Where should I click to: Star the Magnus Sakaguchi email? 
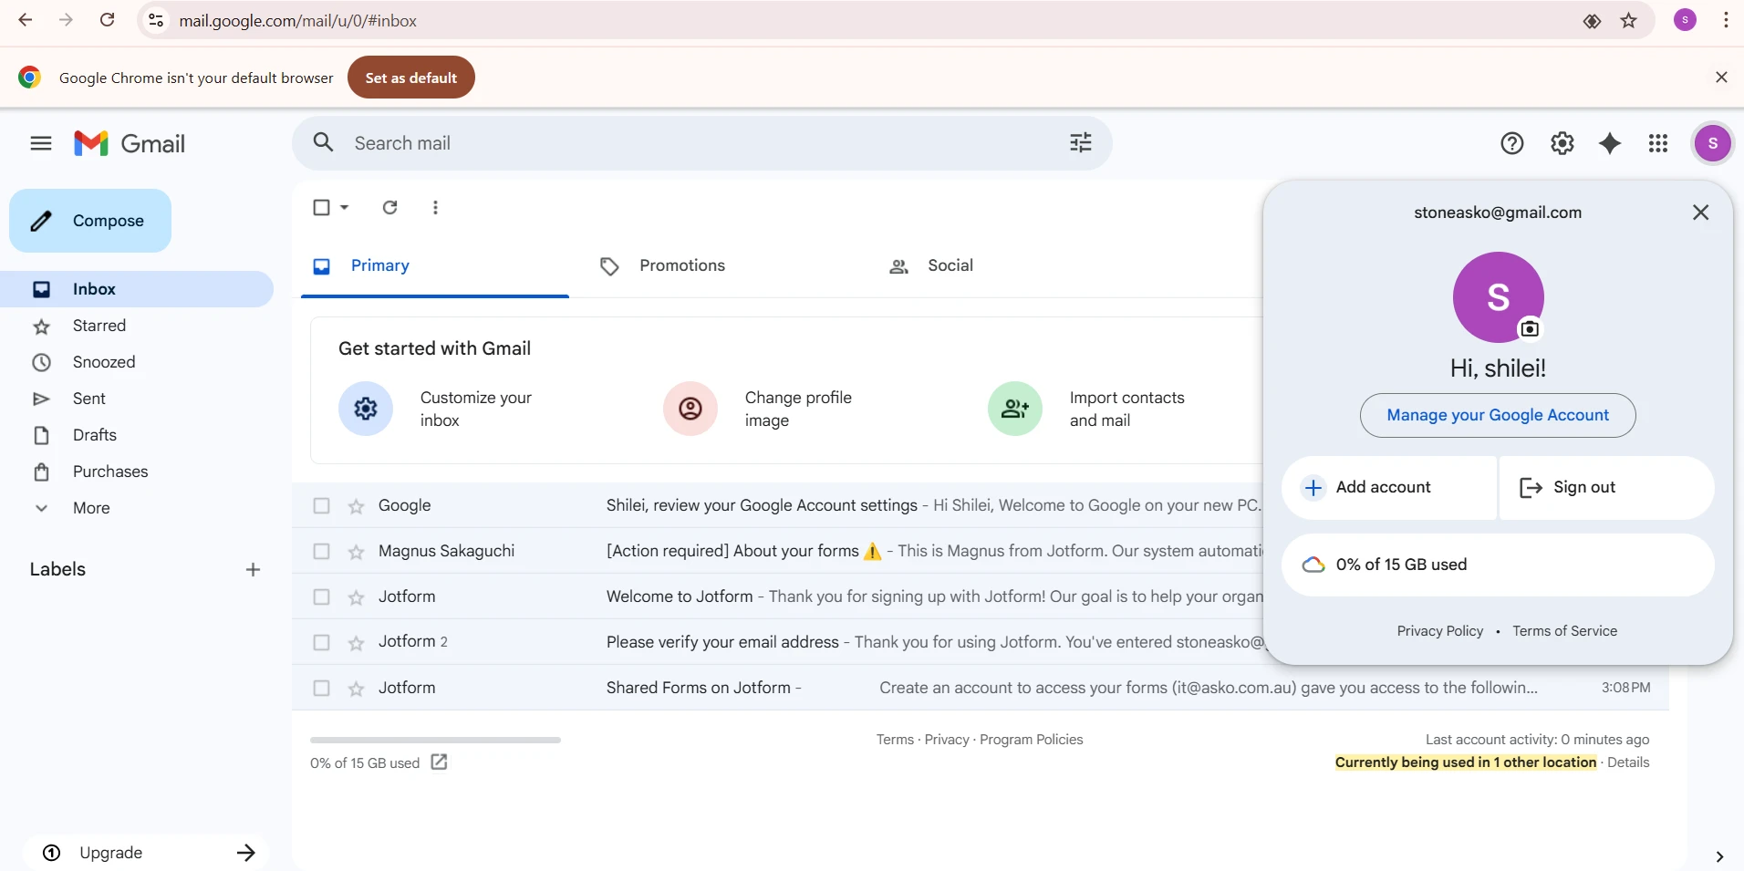pyautogui.click(x=356, y=552)
